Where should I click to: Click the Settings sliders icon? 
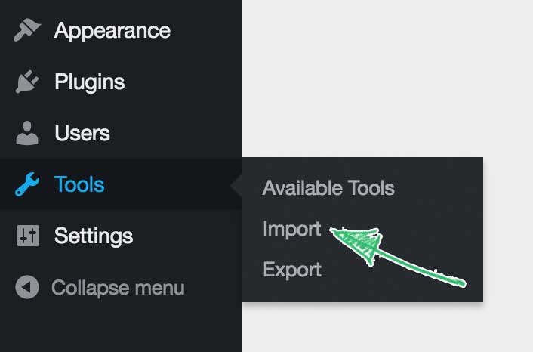(28, 236)
